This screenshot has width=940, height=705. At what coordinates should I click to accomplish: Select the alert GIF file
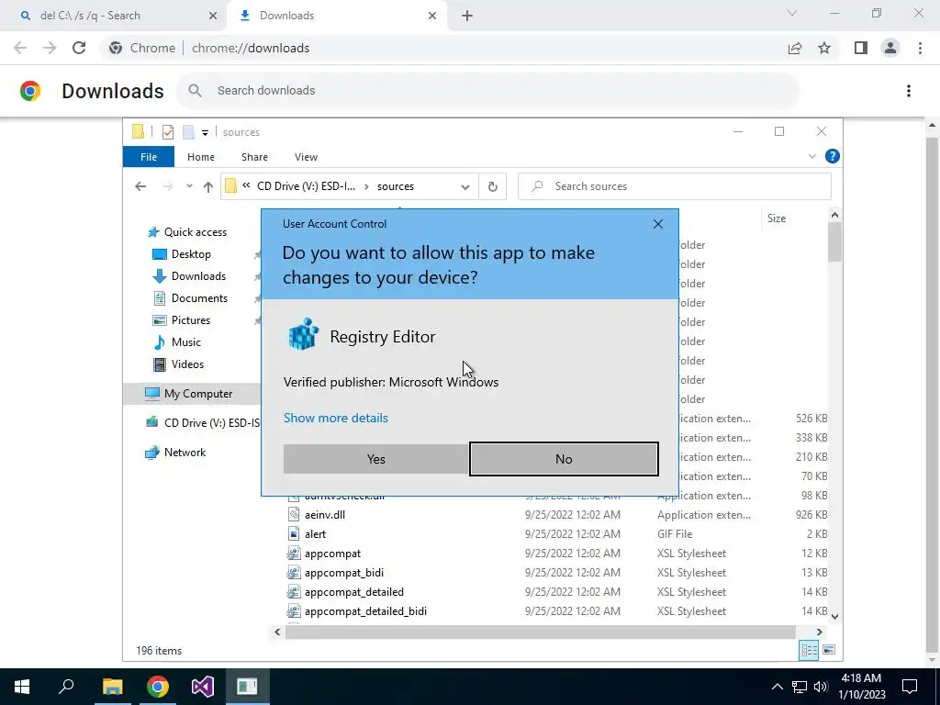(315, 534)
